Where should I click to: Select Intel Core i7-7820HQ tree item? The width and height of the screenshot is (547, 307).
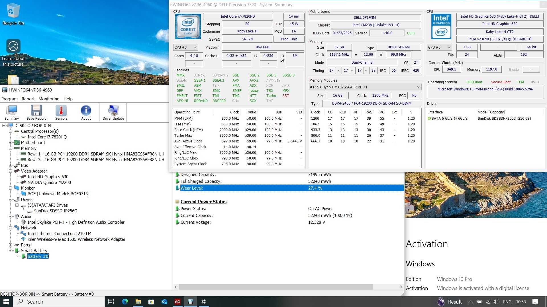pos(47,137)
